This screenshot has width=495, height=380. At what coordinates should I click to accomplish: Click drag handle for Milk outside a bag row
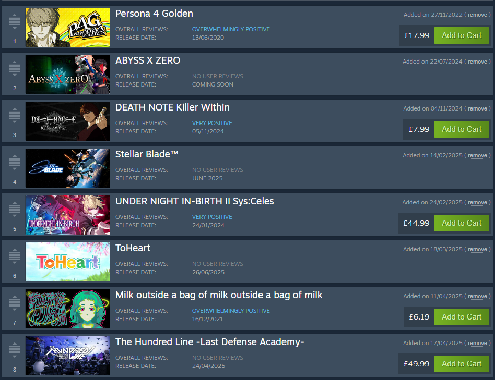(x=15, y=303)
